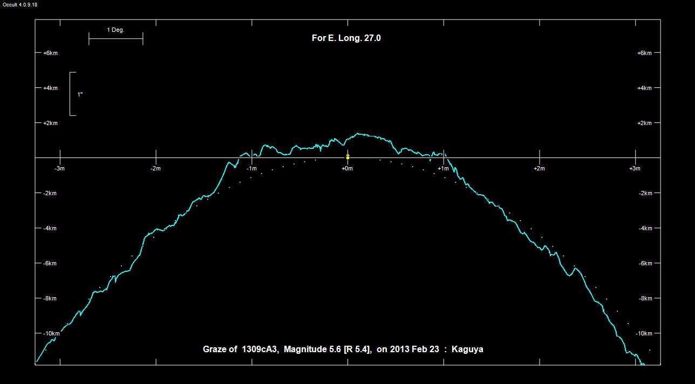This screenshot has width=695, height=384.
Task: Select the +2m time axis label
Action: click(x=539, y=169)
